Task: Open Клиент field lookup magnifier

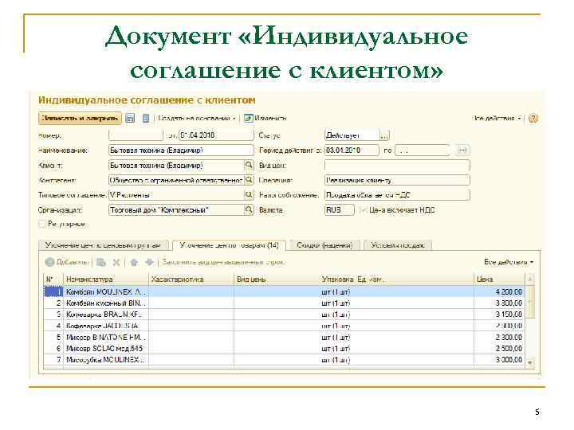Action: coord(249,166)
